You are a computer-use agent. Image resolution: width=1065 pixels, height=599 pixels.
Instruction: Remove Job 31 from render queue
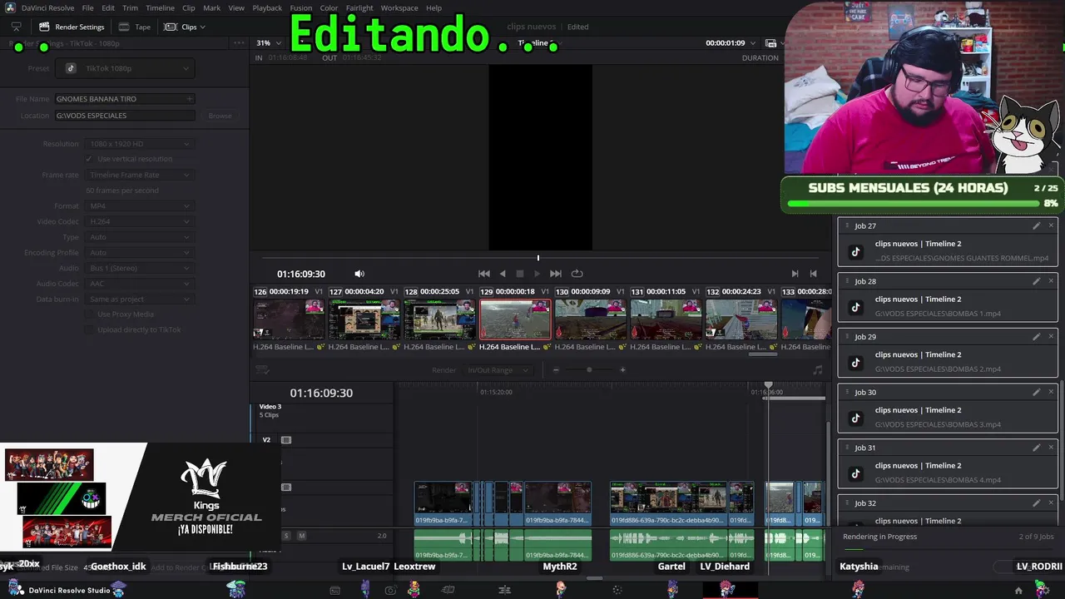[1051, 448]
